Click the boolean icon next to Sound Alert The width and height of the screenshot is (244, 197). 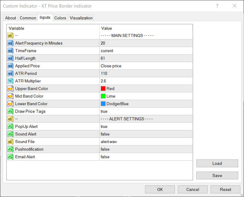[10, 134]
